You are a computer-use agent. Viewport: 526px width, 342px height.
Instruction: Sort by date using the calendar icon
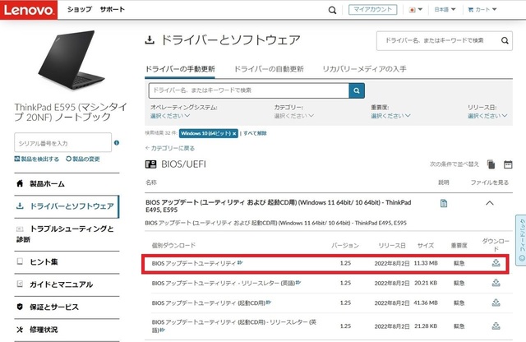coord(508,164)
